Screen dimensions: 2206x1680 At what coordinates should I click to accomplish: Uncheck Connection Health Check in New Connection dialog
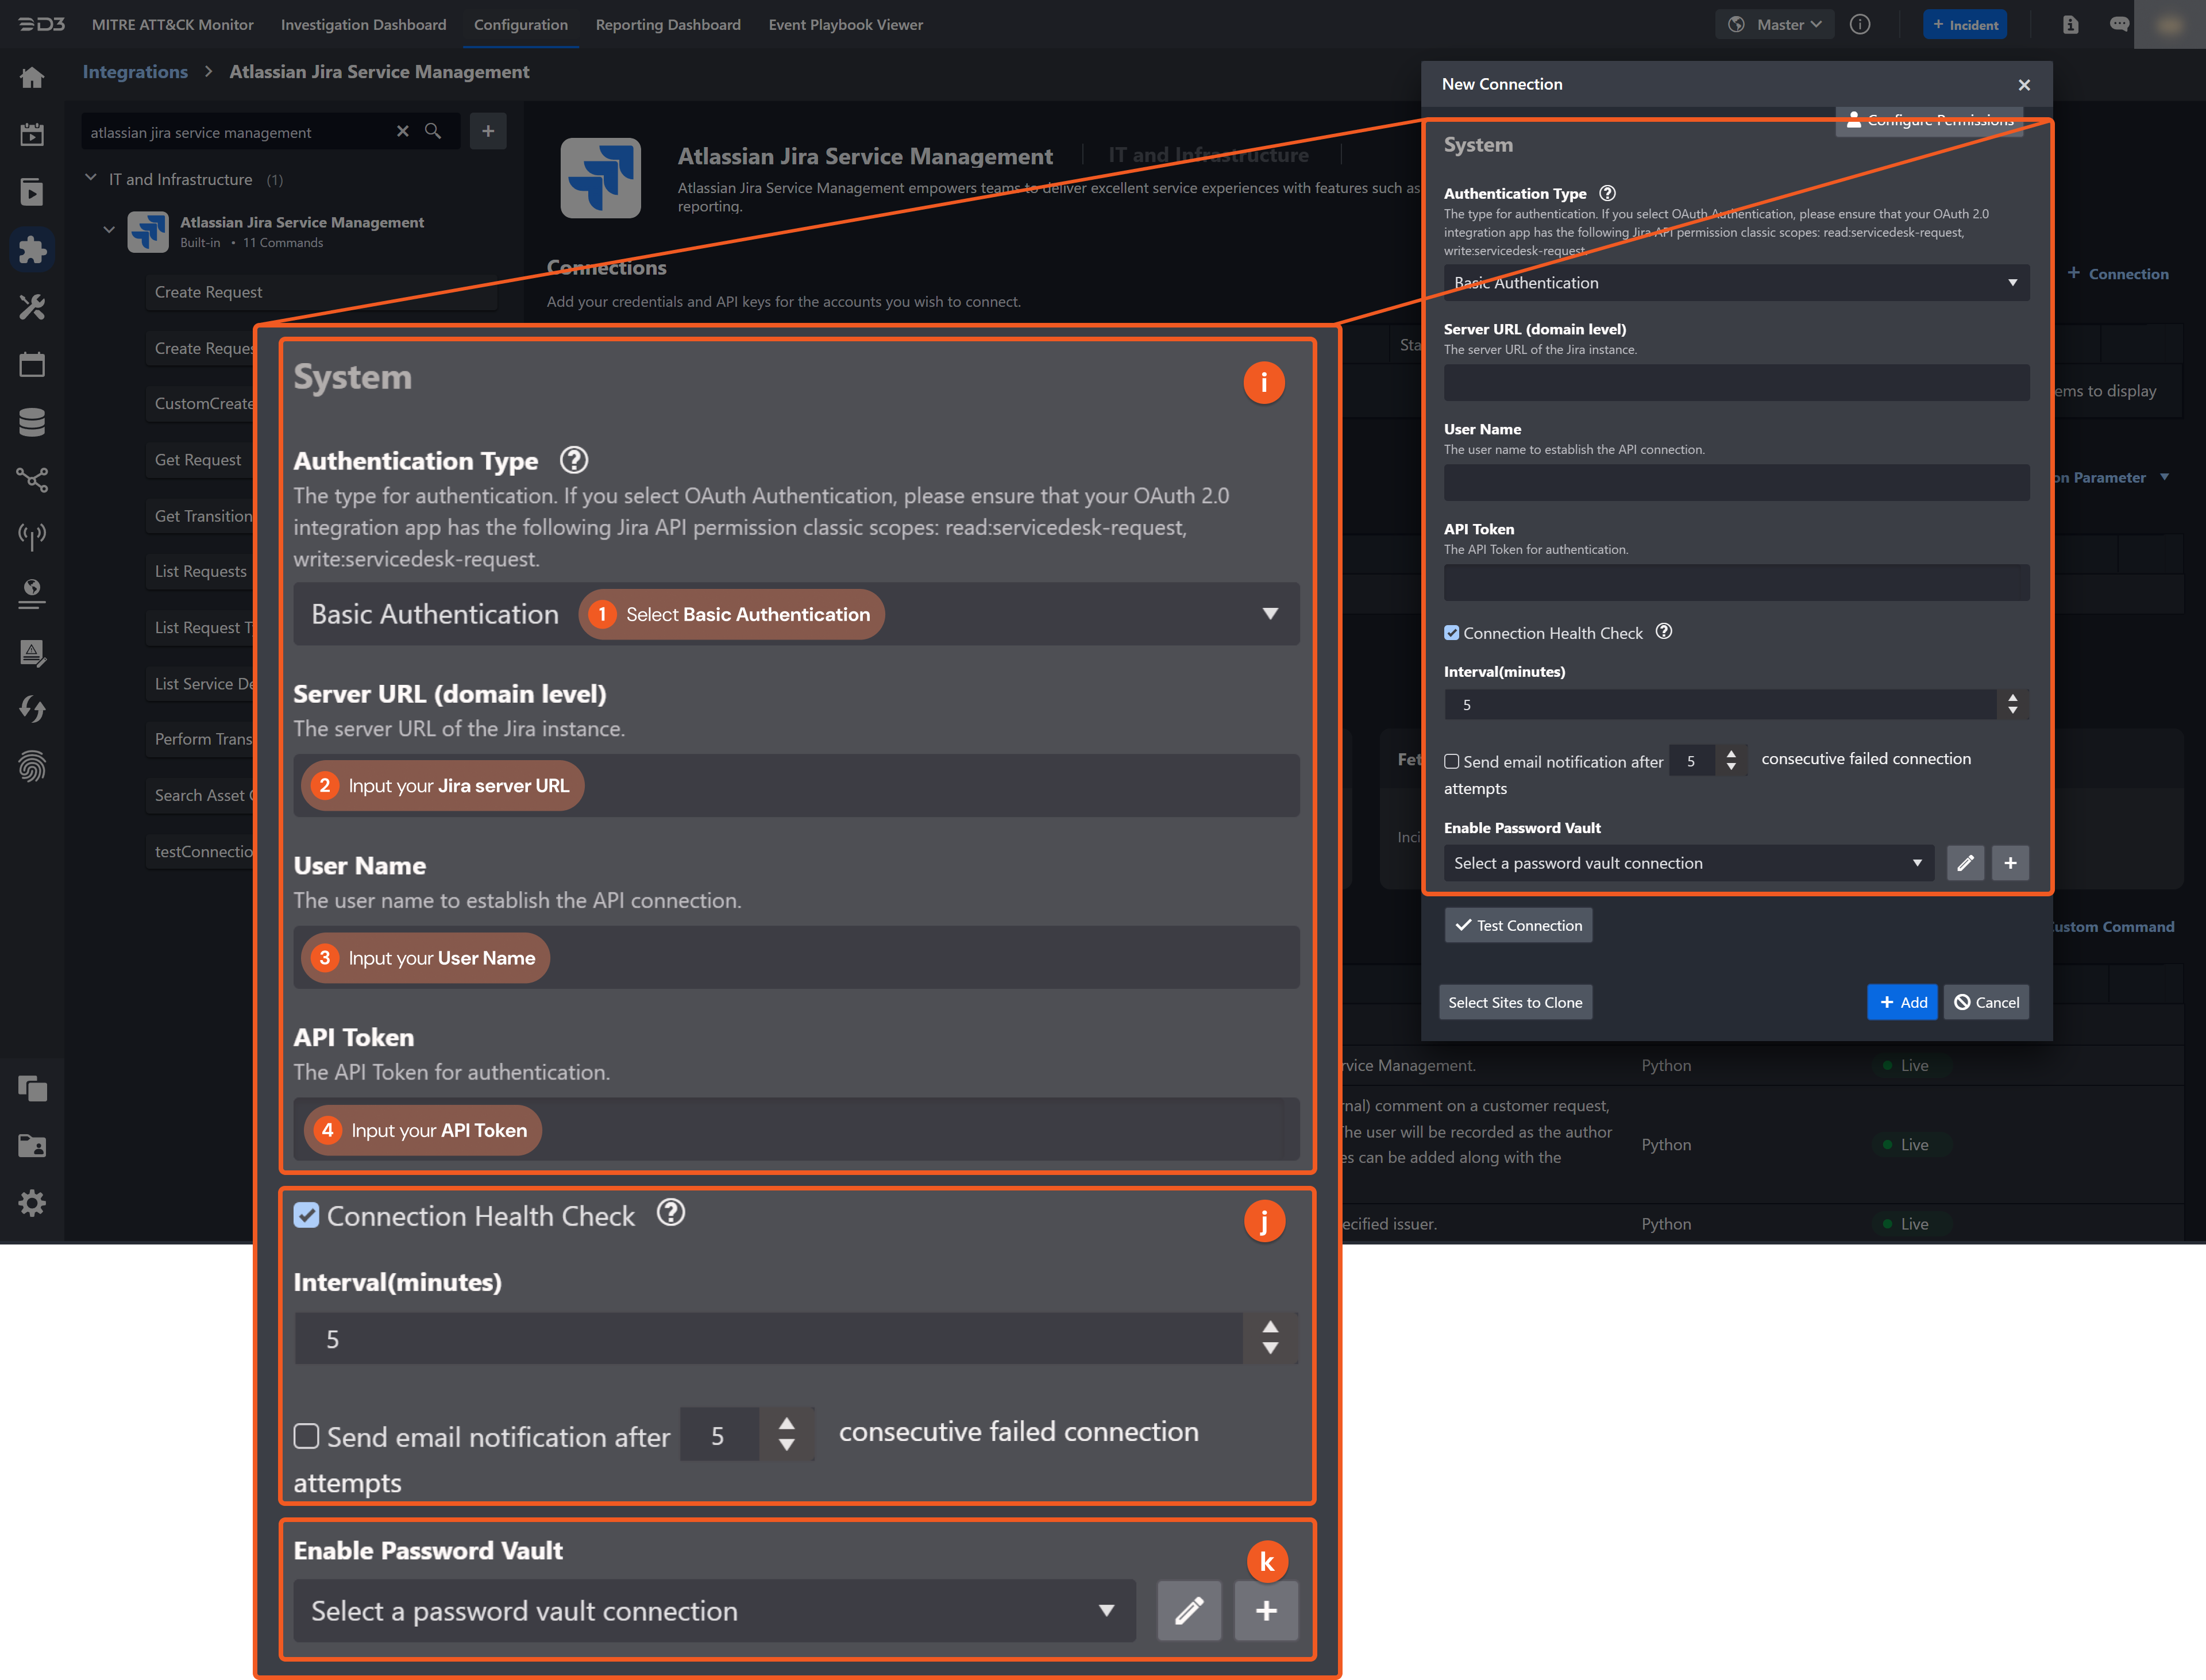click(1452, 633)
